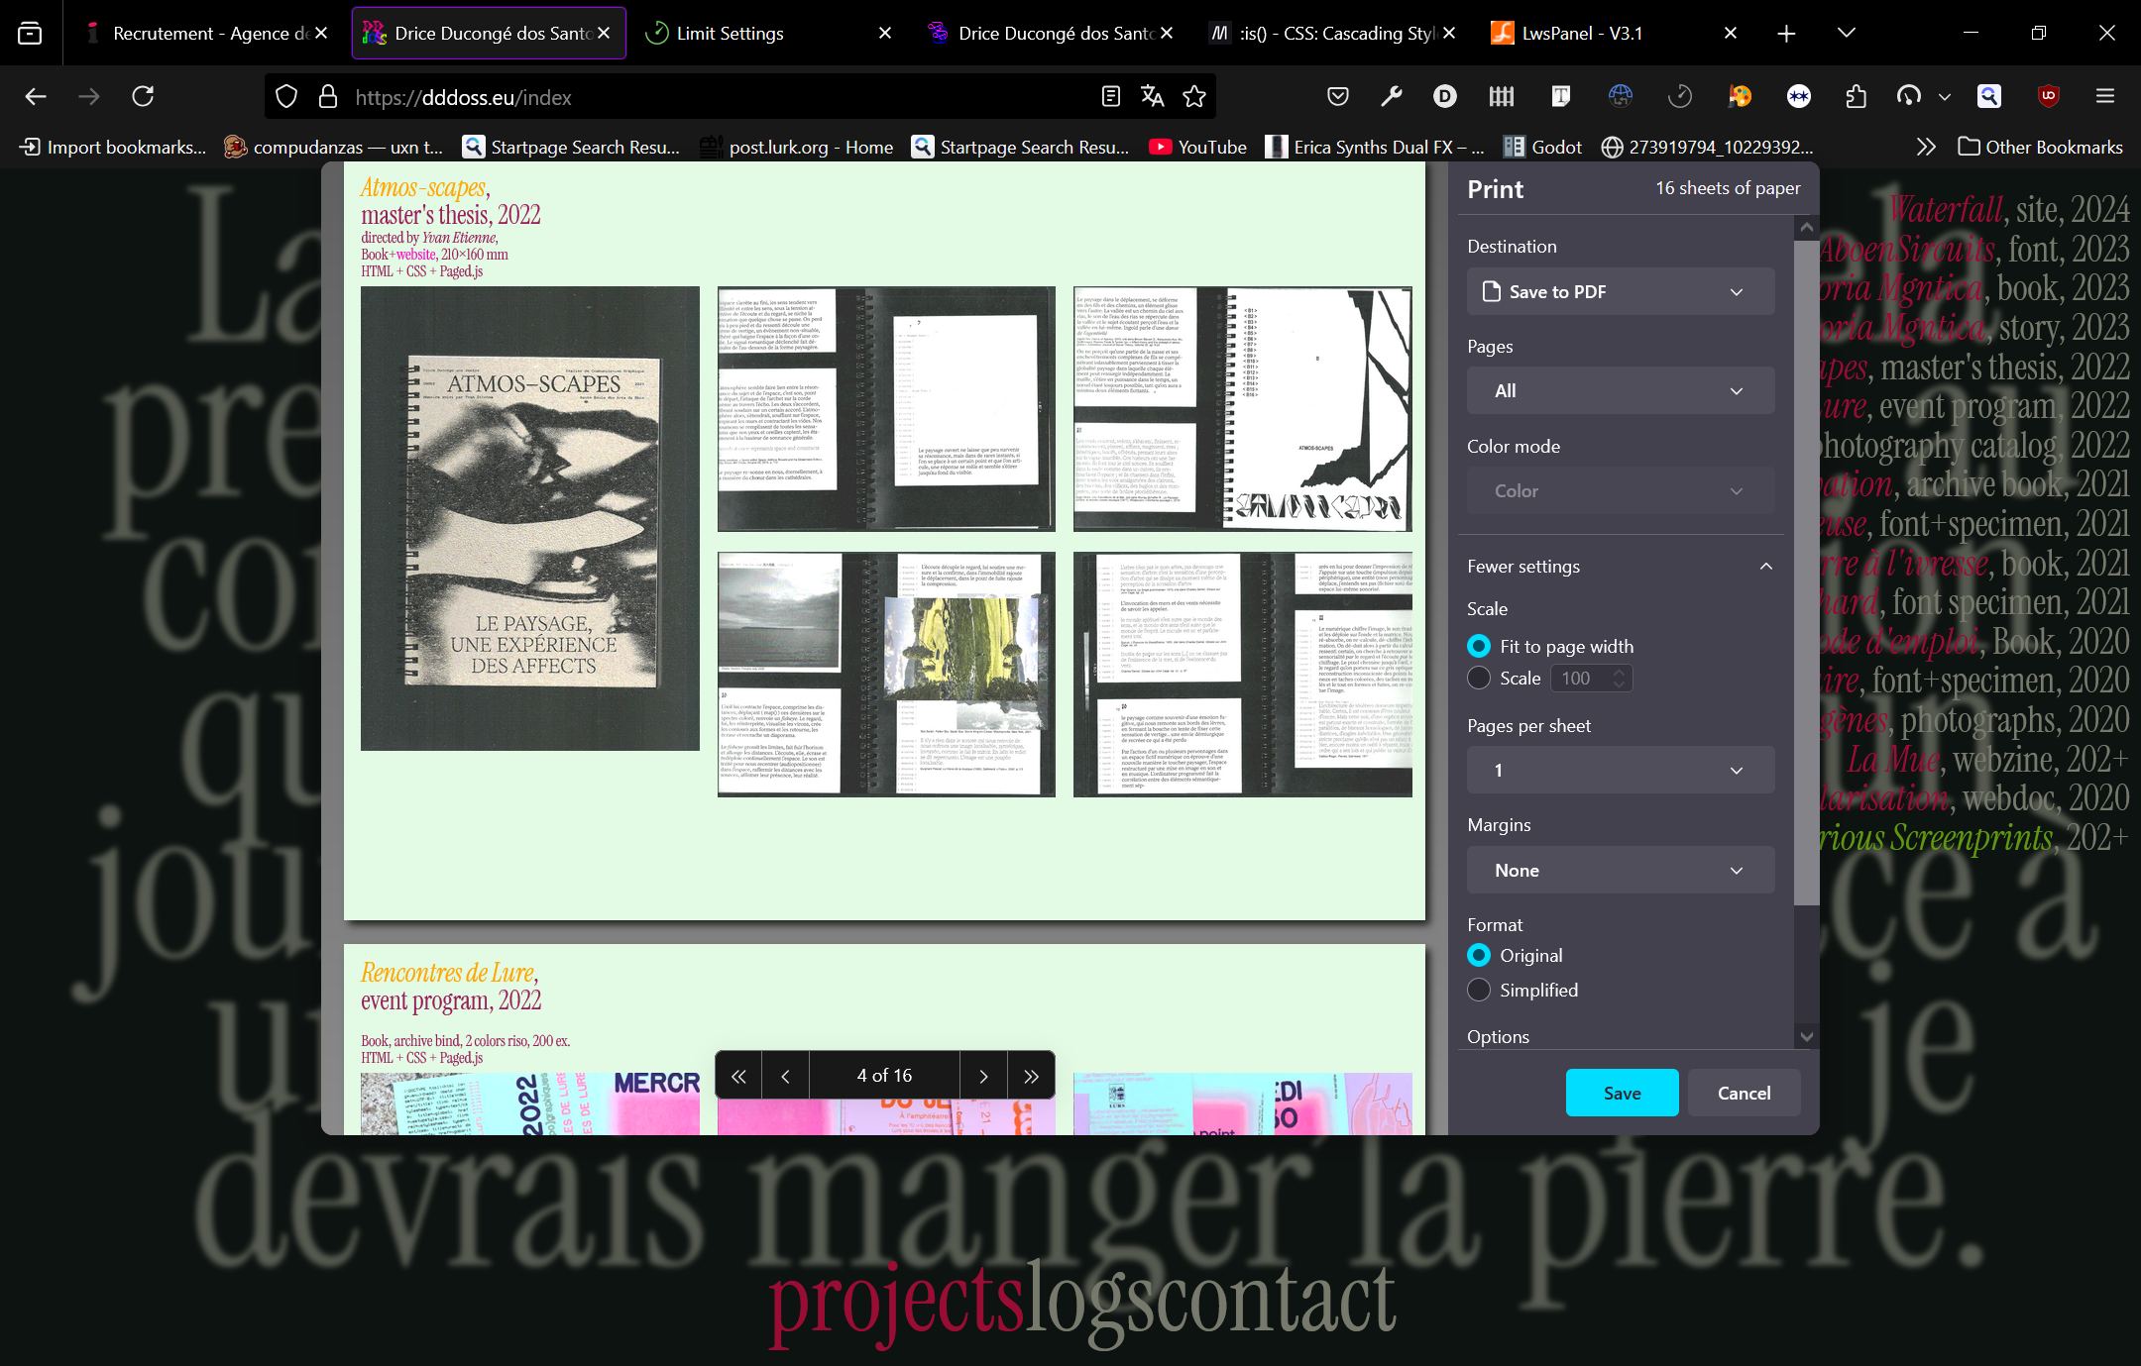Viewport: 2141px width, 1366px height.
Task: Go to previous page in print preview
Action: [x=785, y=1076]
